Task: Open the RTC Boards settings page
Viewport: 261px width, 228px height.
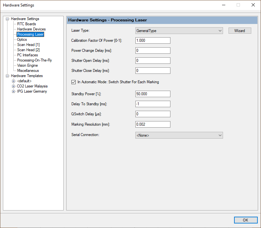Action: coord(27,24)
